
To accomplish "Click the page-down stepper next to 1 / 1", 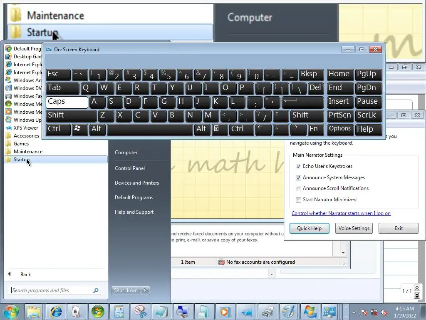I will [417, 295].
